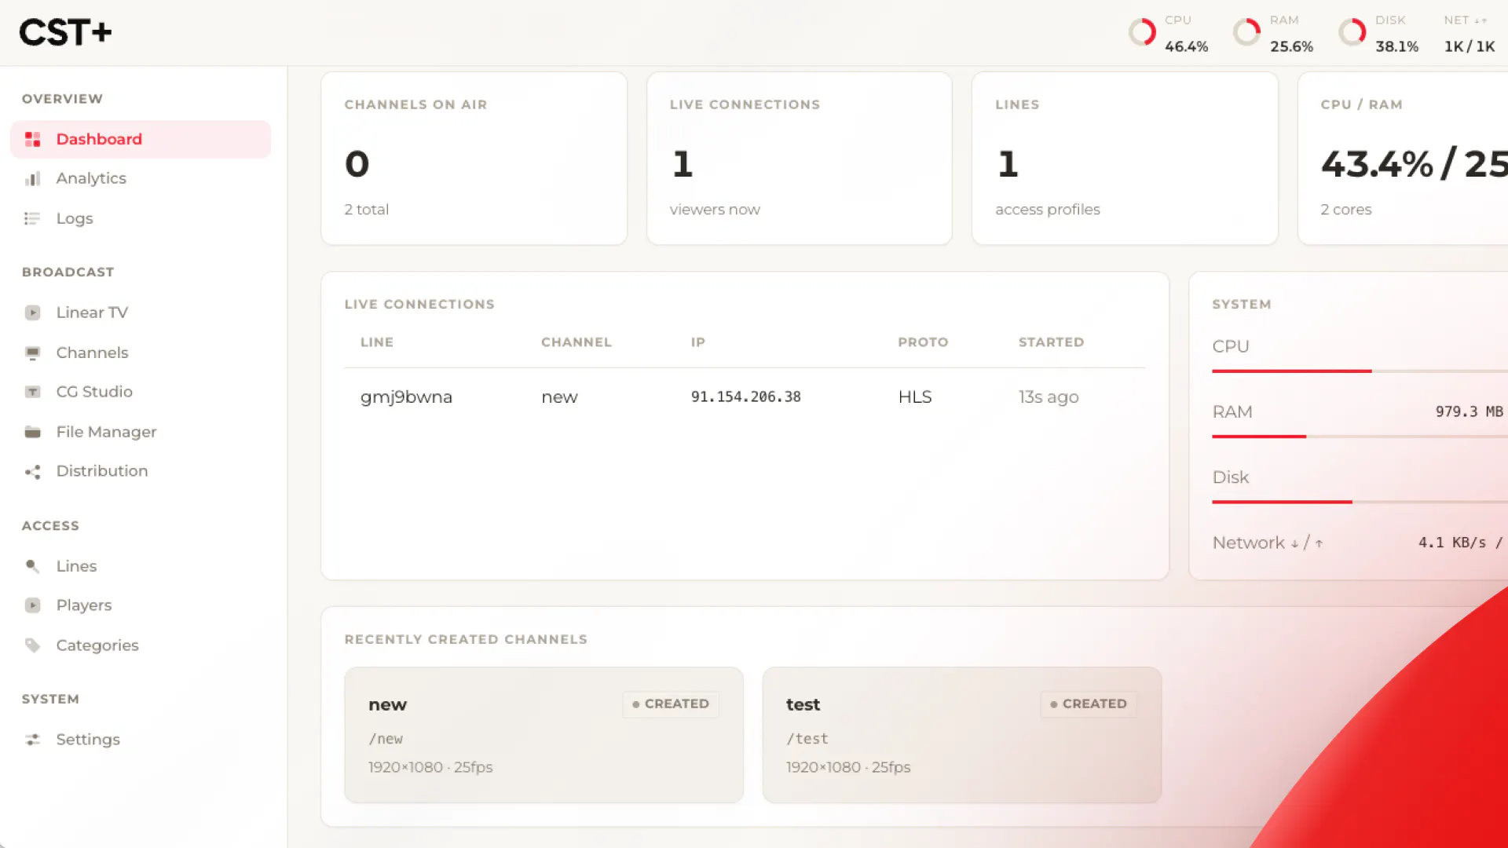The width and height of the screenshot is (1508, 848).
Task: Click CREATED badge on 'test' channel
Action: click(1089, 704)
